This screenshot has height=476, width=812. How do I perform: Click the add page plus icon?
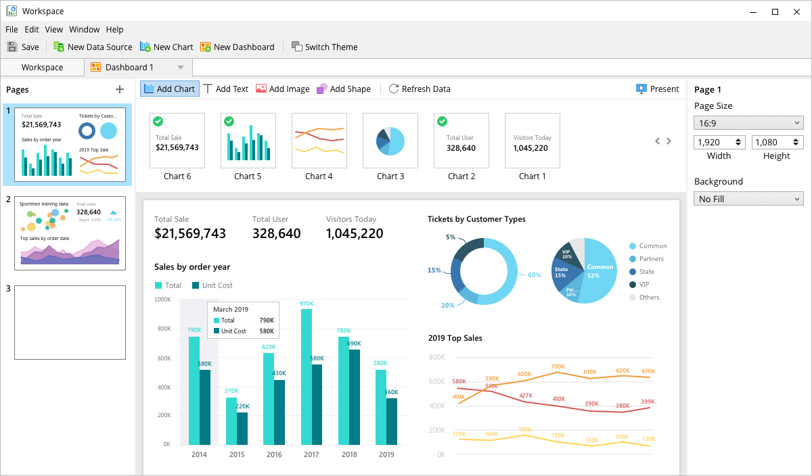(x=120, y=89)
